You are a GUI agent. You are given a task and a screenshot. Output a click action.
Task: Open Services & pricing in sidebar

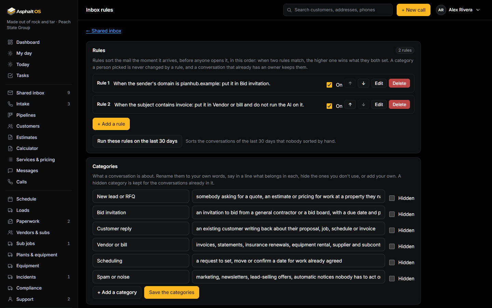(x=39, y=159)
